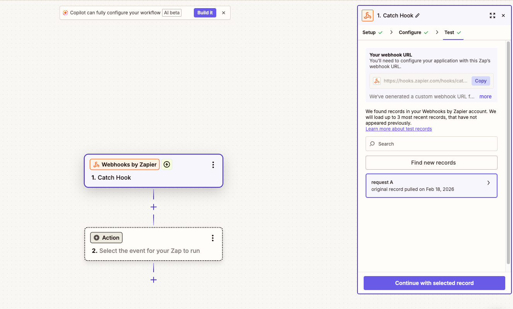Click the records Search field
This screenshot has width=513, height=309.
[x=431, y=144]
